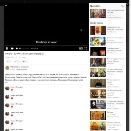Open the flowers thumbnail similar video
Viewport: 131px width, 131px height.
[98, 41]
